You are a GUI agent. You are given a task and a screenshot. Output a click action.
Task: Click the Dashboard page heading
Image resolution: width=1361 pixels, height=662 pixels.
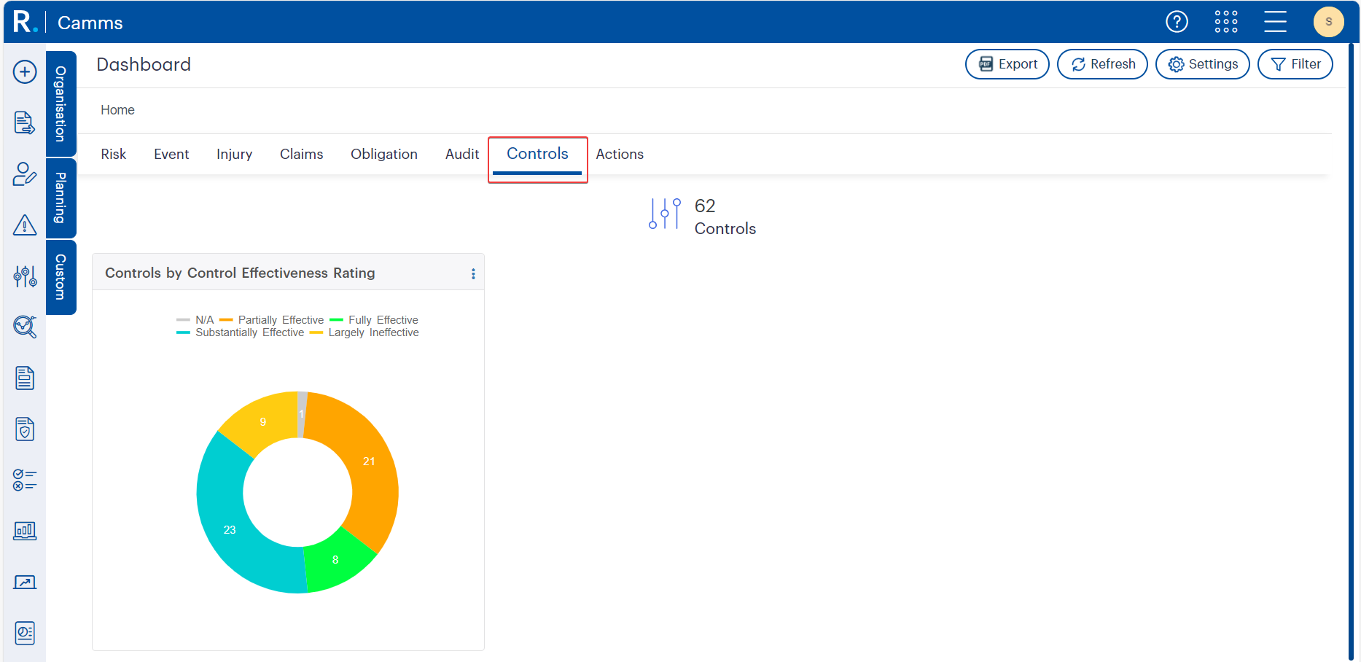144,64
